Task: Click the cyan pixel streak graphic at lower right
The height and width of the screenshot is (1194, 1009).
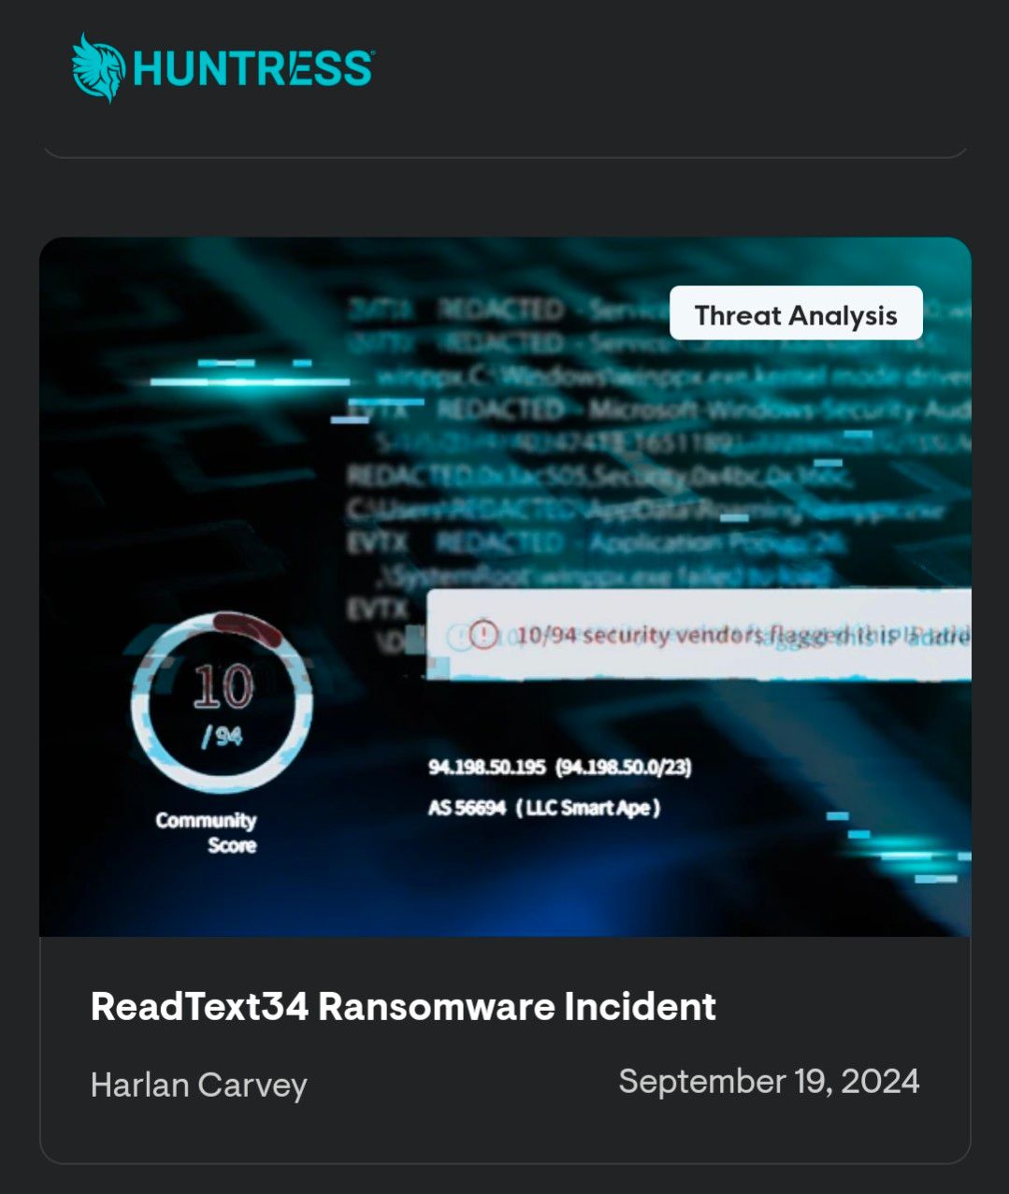Action: (899, 849)
